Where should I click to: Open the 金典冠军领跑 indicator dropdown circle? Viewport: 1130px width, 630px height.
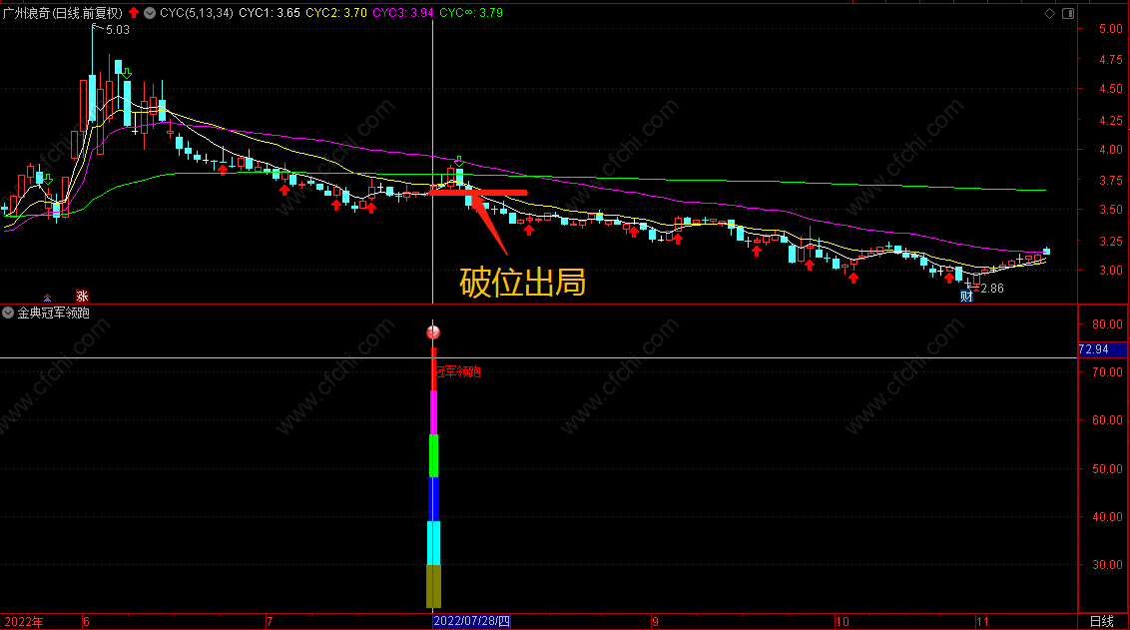8,313
